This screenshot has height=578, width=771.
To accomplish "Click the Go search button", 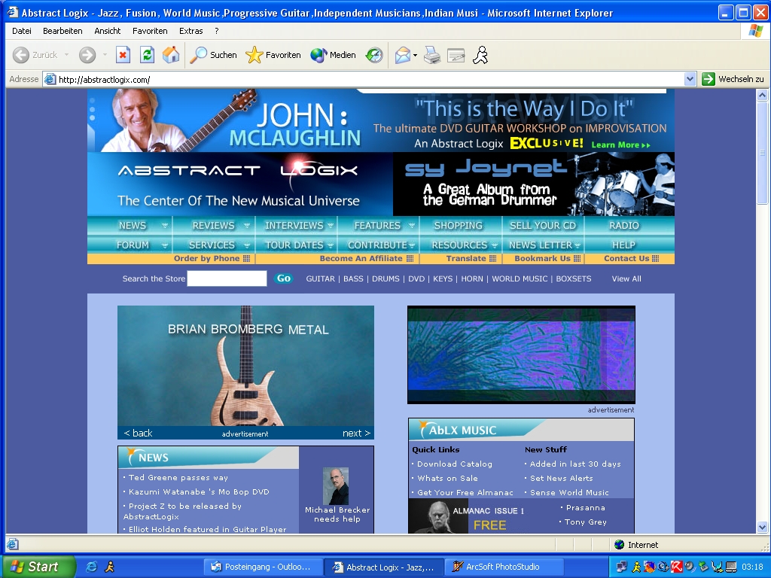I will pos(284,278).
